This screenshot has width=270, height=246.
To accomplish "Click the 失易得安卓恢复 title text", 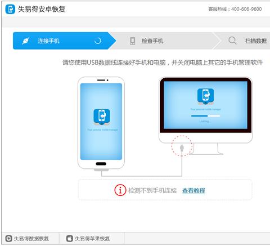I will click(42, 9).
